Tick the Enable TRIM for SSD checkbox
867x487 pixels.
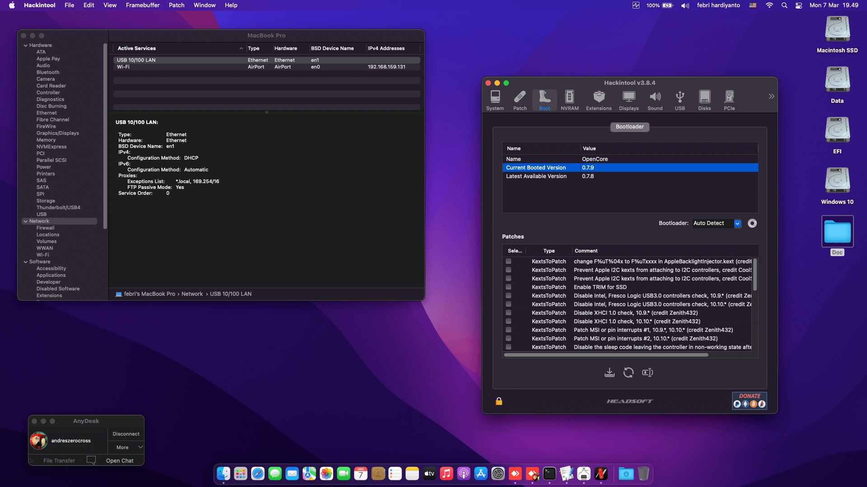[x=508, y=287]
